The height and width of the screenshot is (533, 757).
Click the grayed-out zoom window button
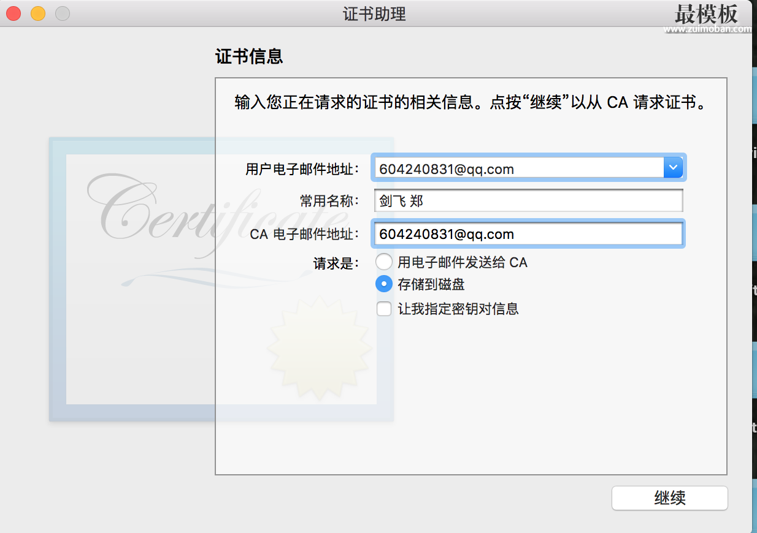(63, 13)
